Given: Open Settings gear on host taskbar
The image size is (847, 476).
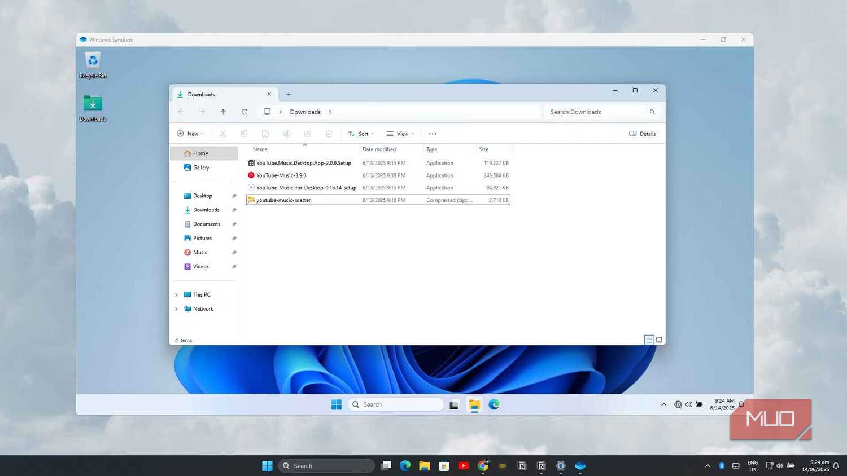Looking at the screenshot, I should click(561, 466).
